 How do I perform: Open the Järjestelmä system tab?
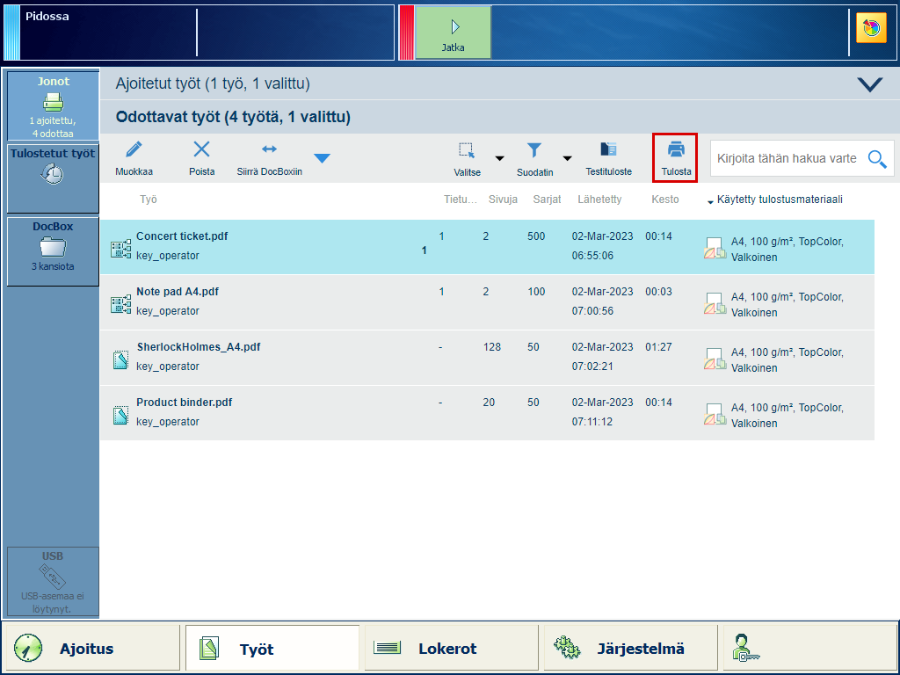pyautogui.click(x=630, y=649)
